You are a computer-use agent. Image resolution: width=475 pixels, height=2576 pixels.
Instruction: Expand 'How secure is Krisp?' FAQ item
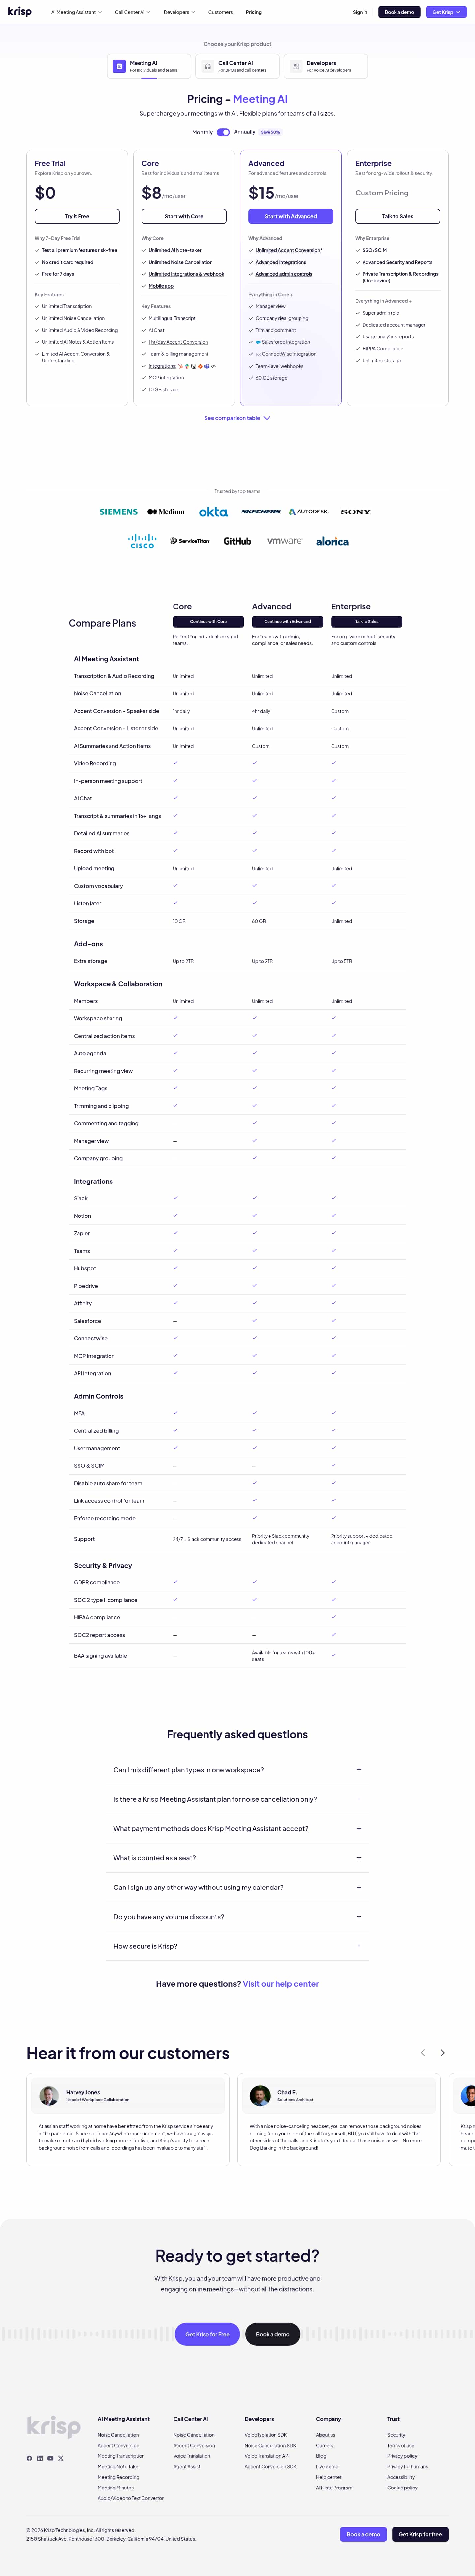237,1945
